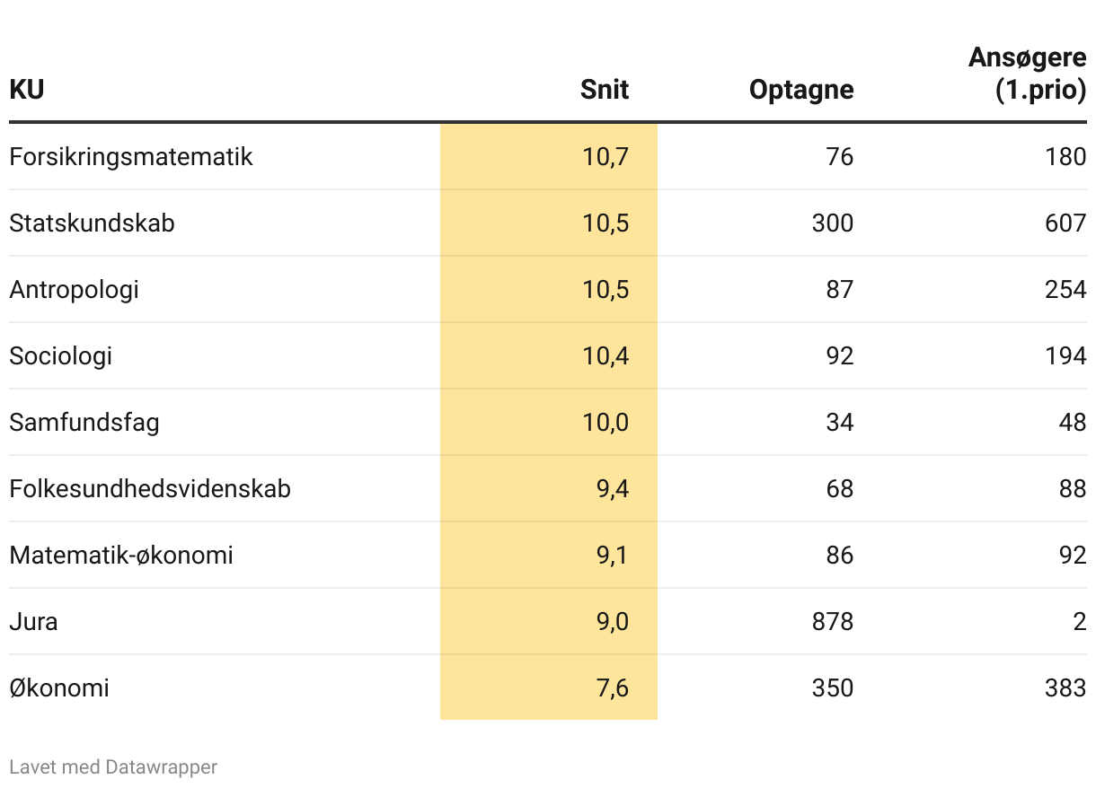Click the 7,6 Snit value cell

[612, 688]
